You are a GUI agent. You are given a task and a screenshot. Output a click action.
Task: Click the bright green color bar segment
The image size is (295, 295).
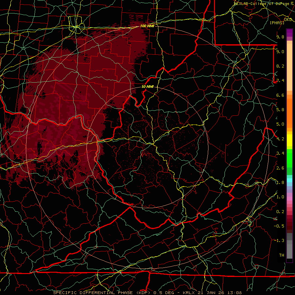[289, 158]
